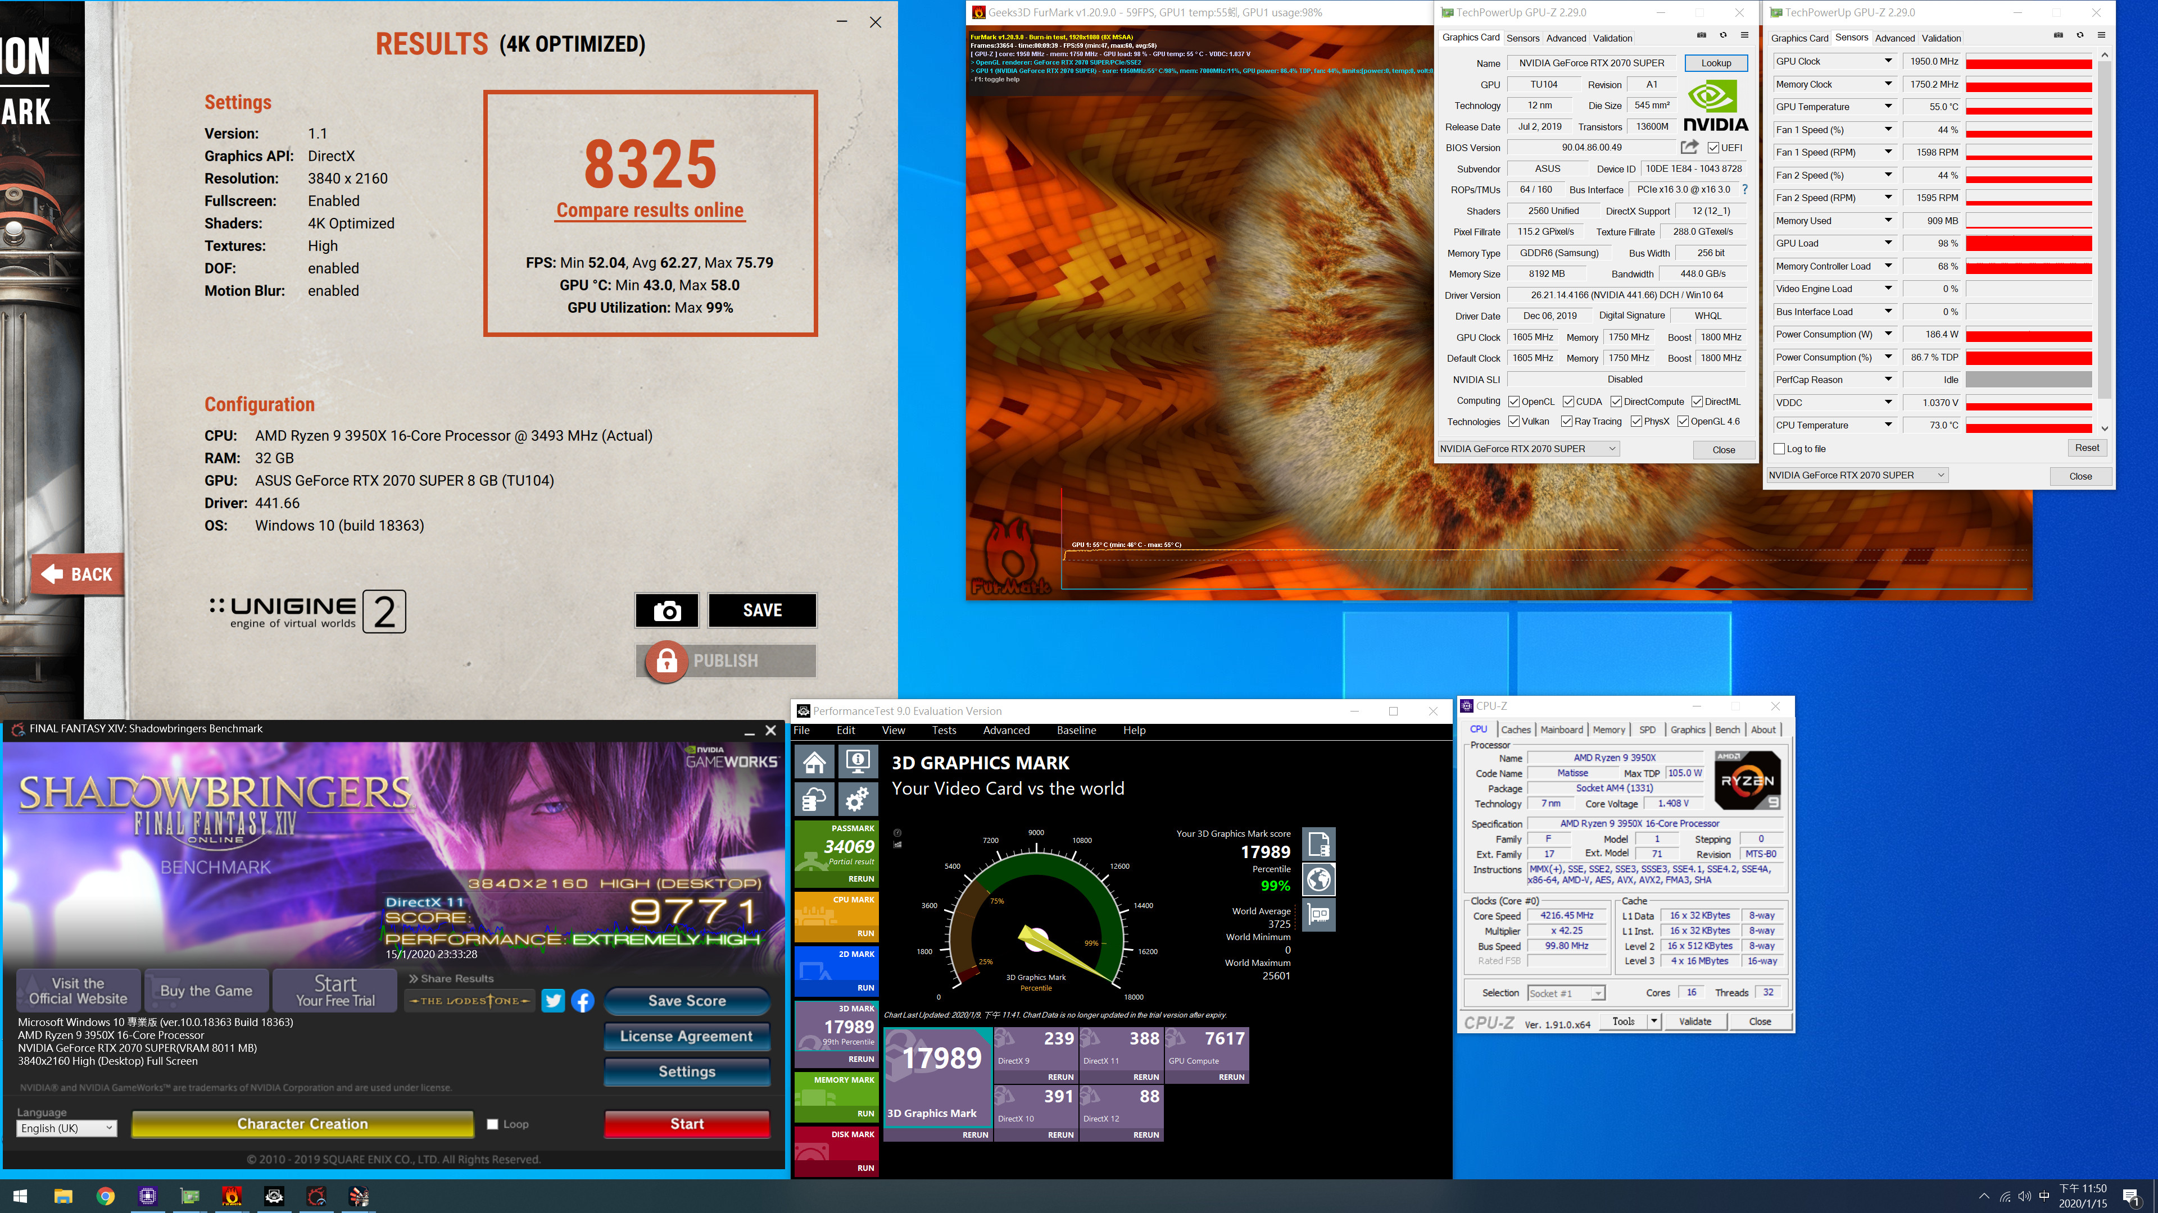Enable the Loop checkbox in FFXIV benchmark

(493, 1124)
